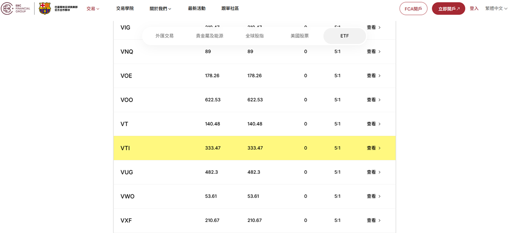Click the first 140.48 price in VT row
The width and height of the screenshot is (509, 233).
click(x=212, y=124)
